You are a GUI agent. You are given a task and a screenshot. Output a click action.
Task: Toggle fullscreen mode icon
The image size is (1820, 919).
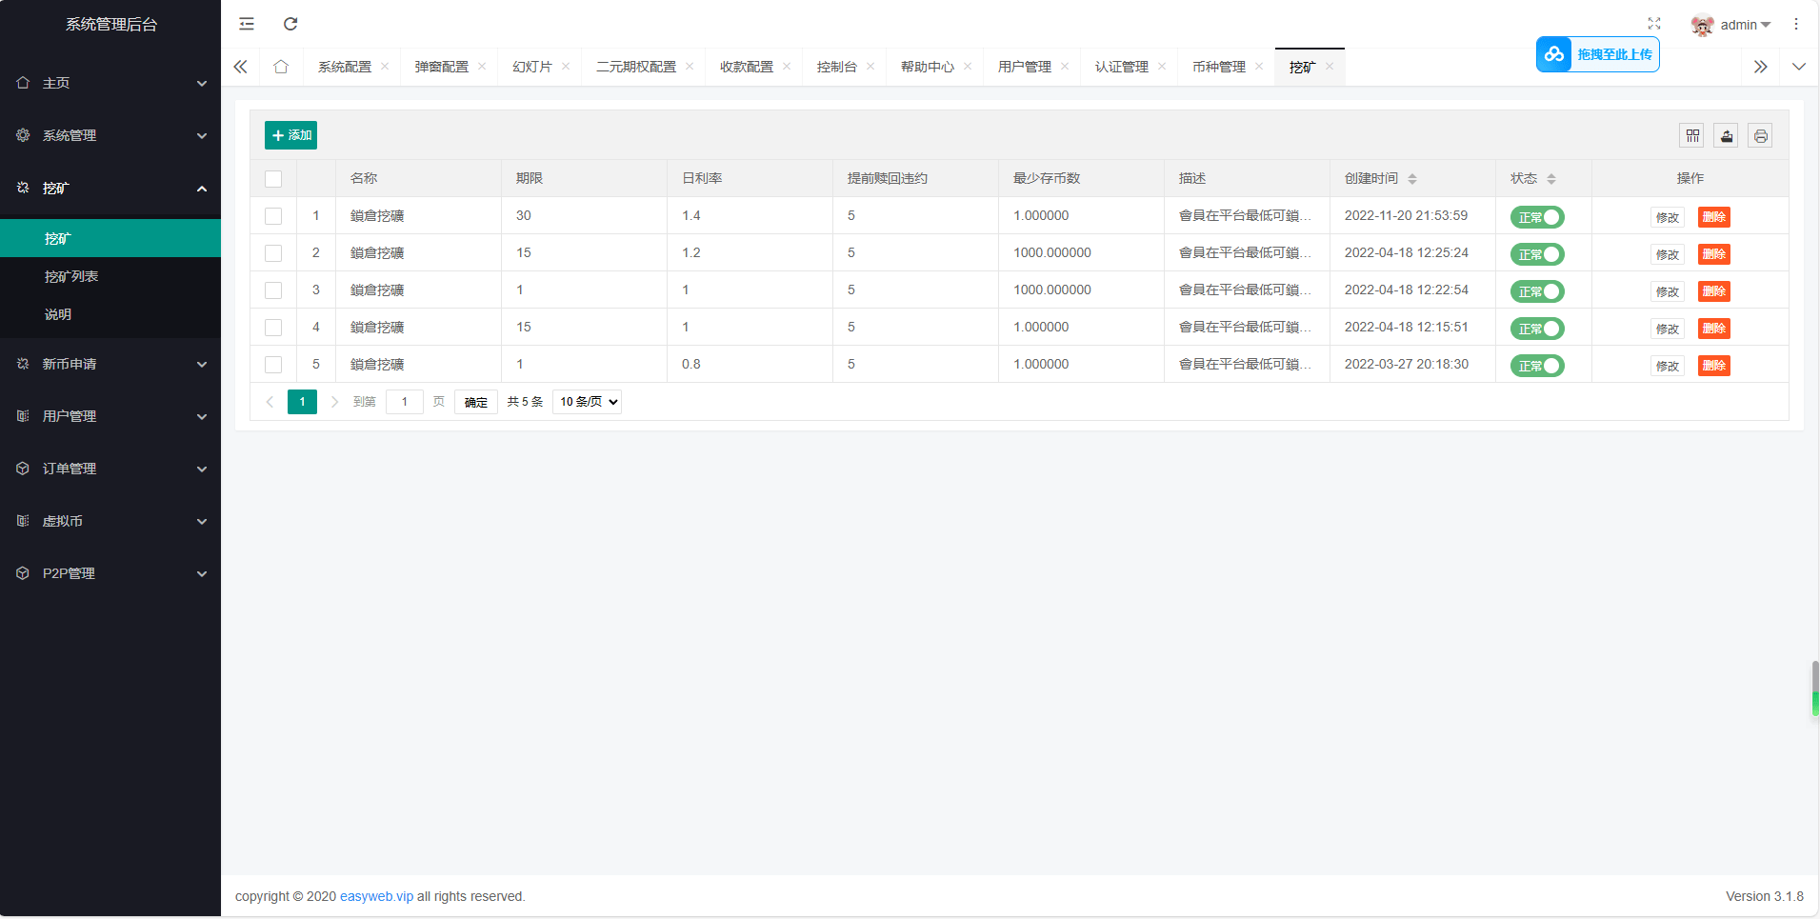click(x=1654, y=24)
